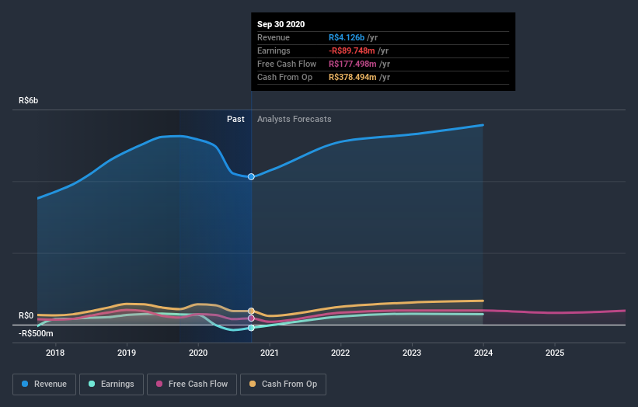The height and width of the screenshot is (407, 638).
Task: Click the 2019 x-axis label
Action: pos(127,353)
